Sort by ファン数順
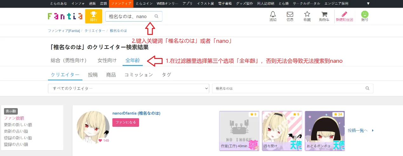Screen dimensions: 403x156 [14, 118]
